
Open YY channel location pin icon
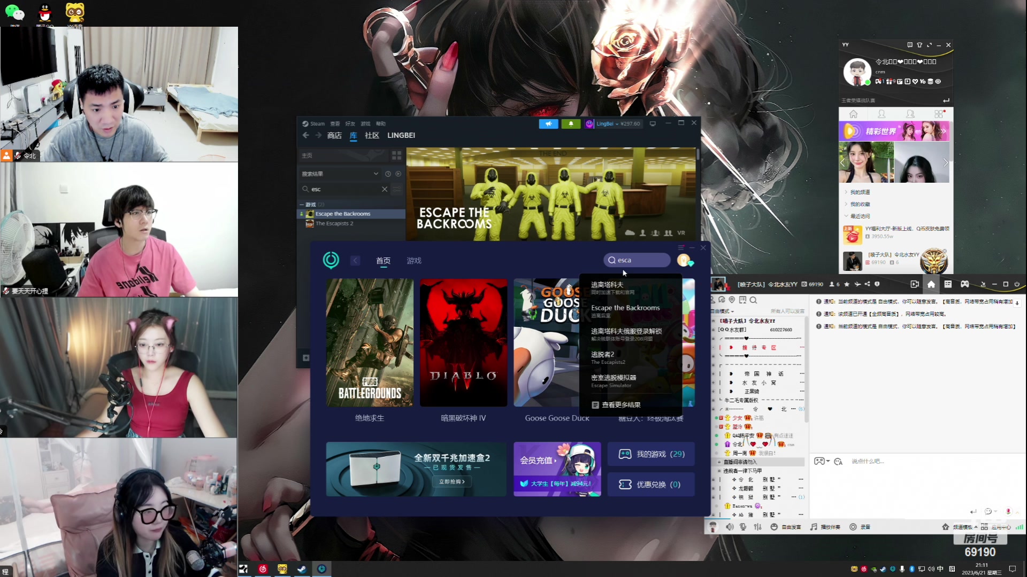coord(732,300)
